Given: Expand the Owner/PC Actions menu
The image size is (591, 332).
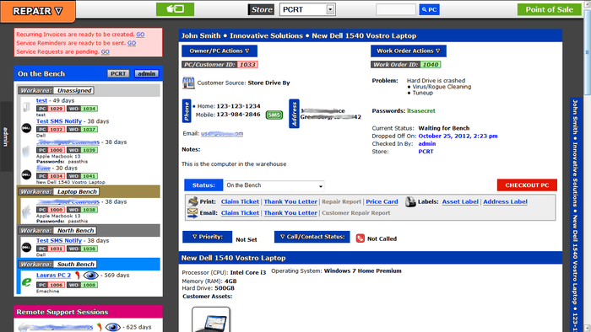Looking at the screenshot, I should tap(220, 51).
